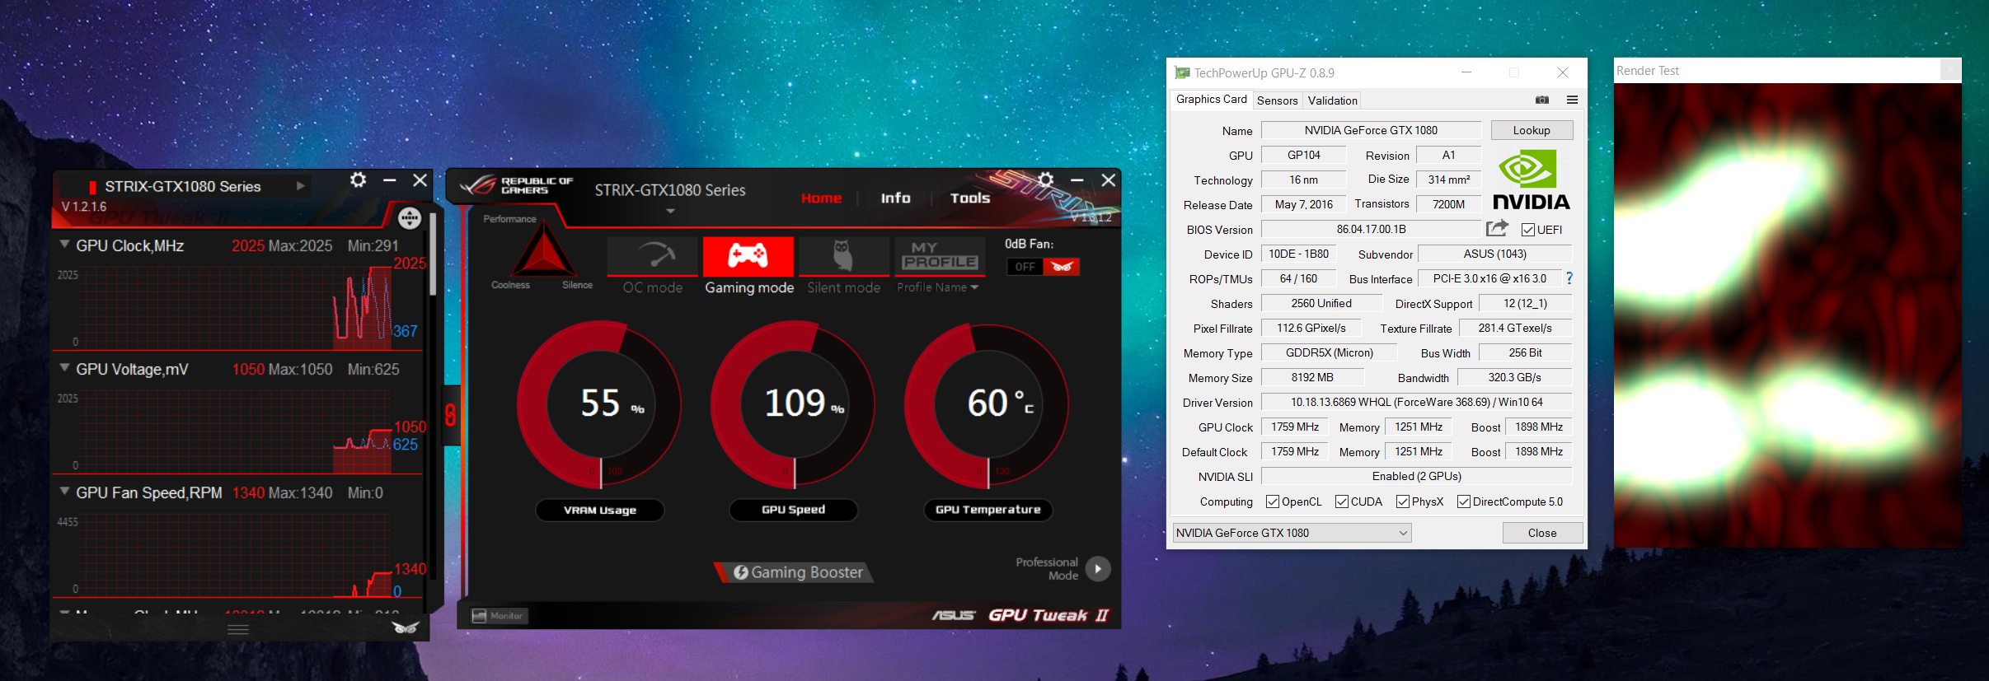Click the Professional Mode arrow button

pyautogui.click(x=1098, y=569)
